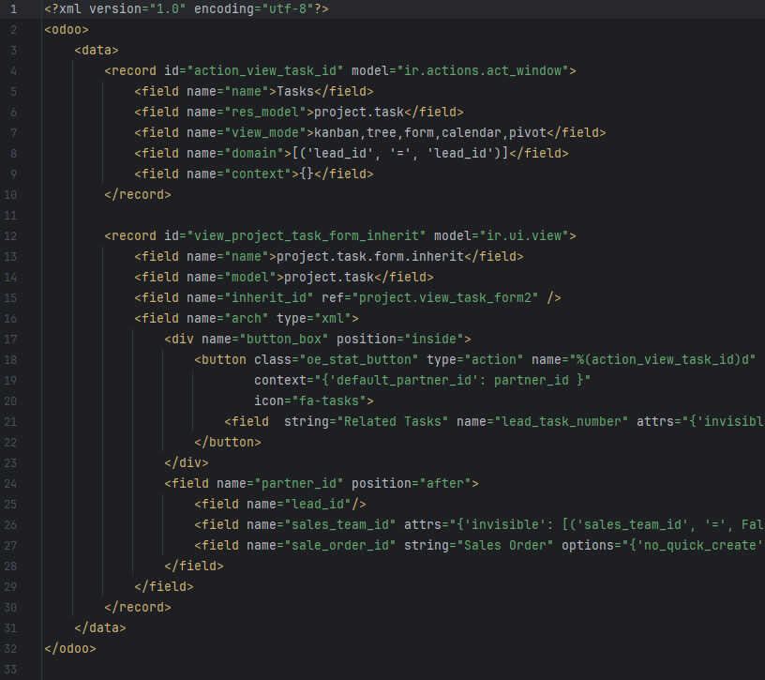Click the "Sales Order" string value
Image resolution: width=765 pixels, height=680 pixels.
505,545
